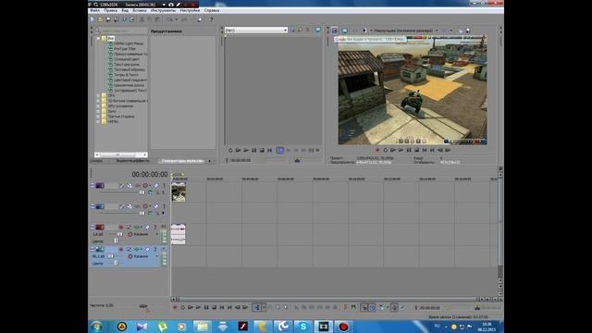Click the pan slider on audio track 4
Viewport: 592px width, 333px height.
tap(116, 263)
